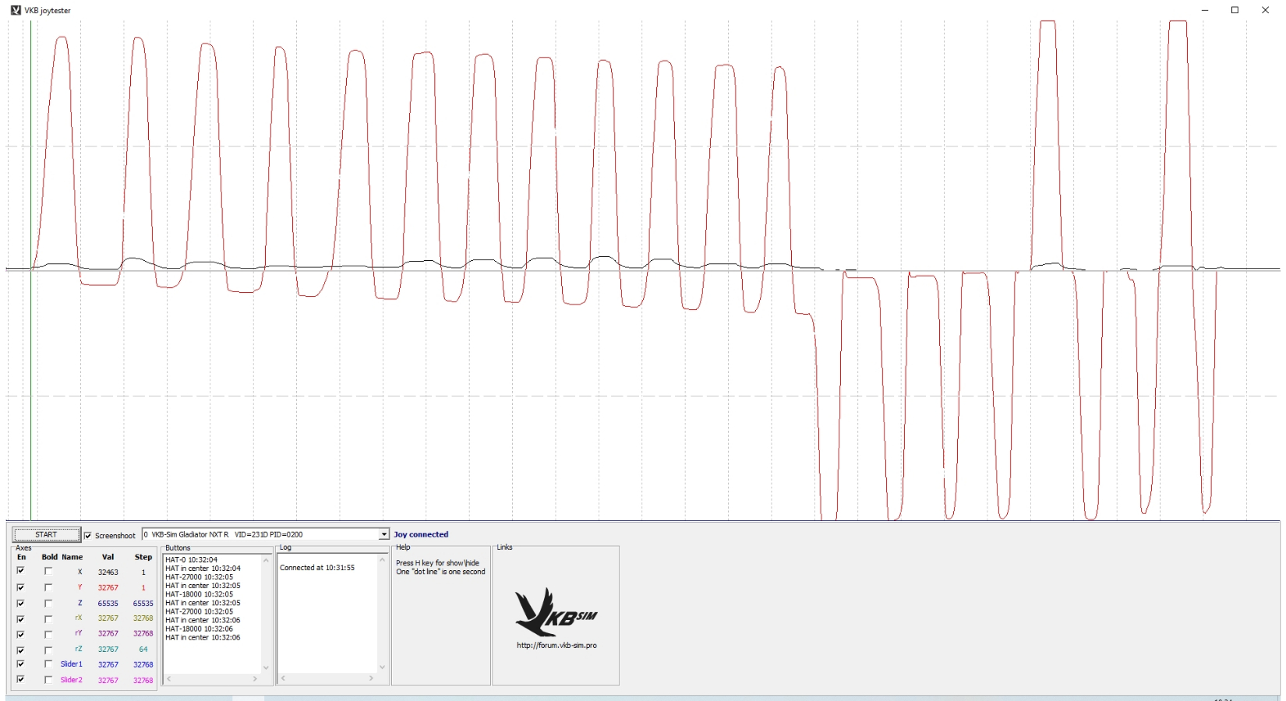Screen dimensions: 1286x701
Task: Open the VKB-Sim Gladiator NXT R device dropdown
Action: 383,534
